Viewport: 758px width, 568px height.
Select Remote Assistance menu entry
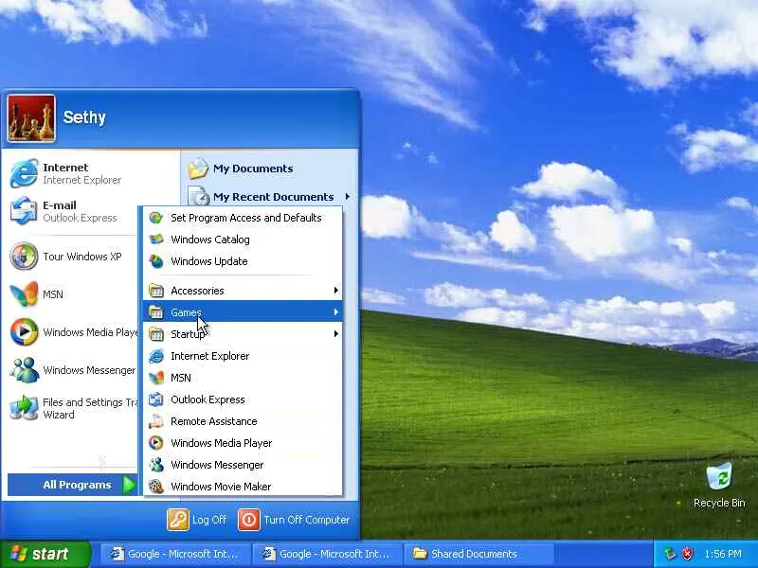[244, 421]
